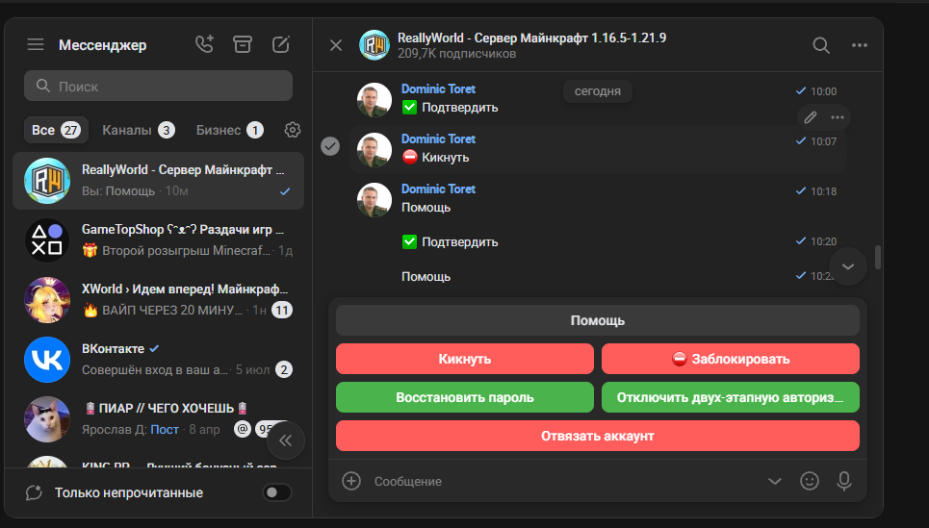
Task: Open the archive box icon
Action: (243, 44)
